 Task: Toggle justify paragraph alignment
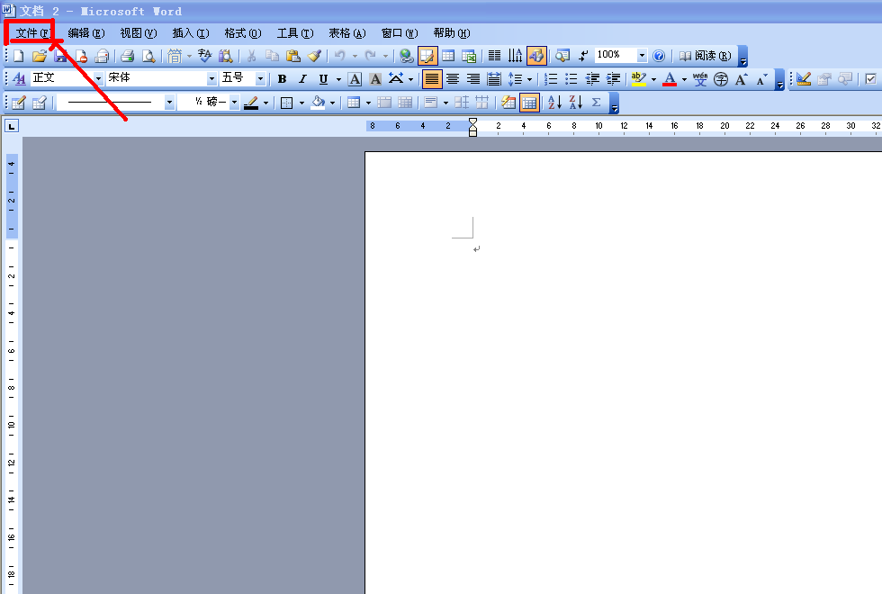pyautogui.click(x=432, y=79)
